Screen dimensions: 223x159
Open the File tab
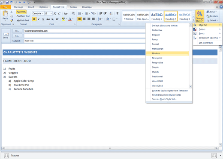pyautogui.click(x=6, y=7)
